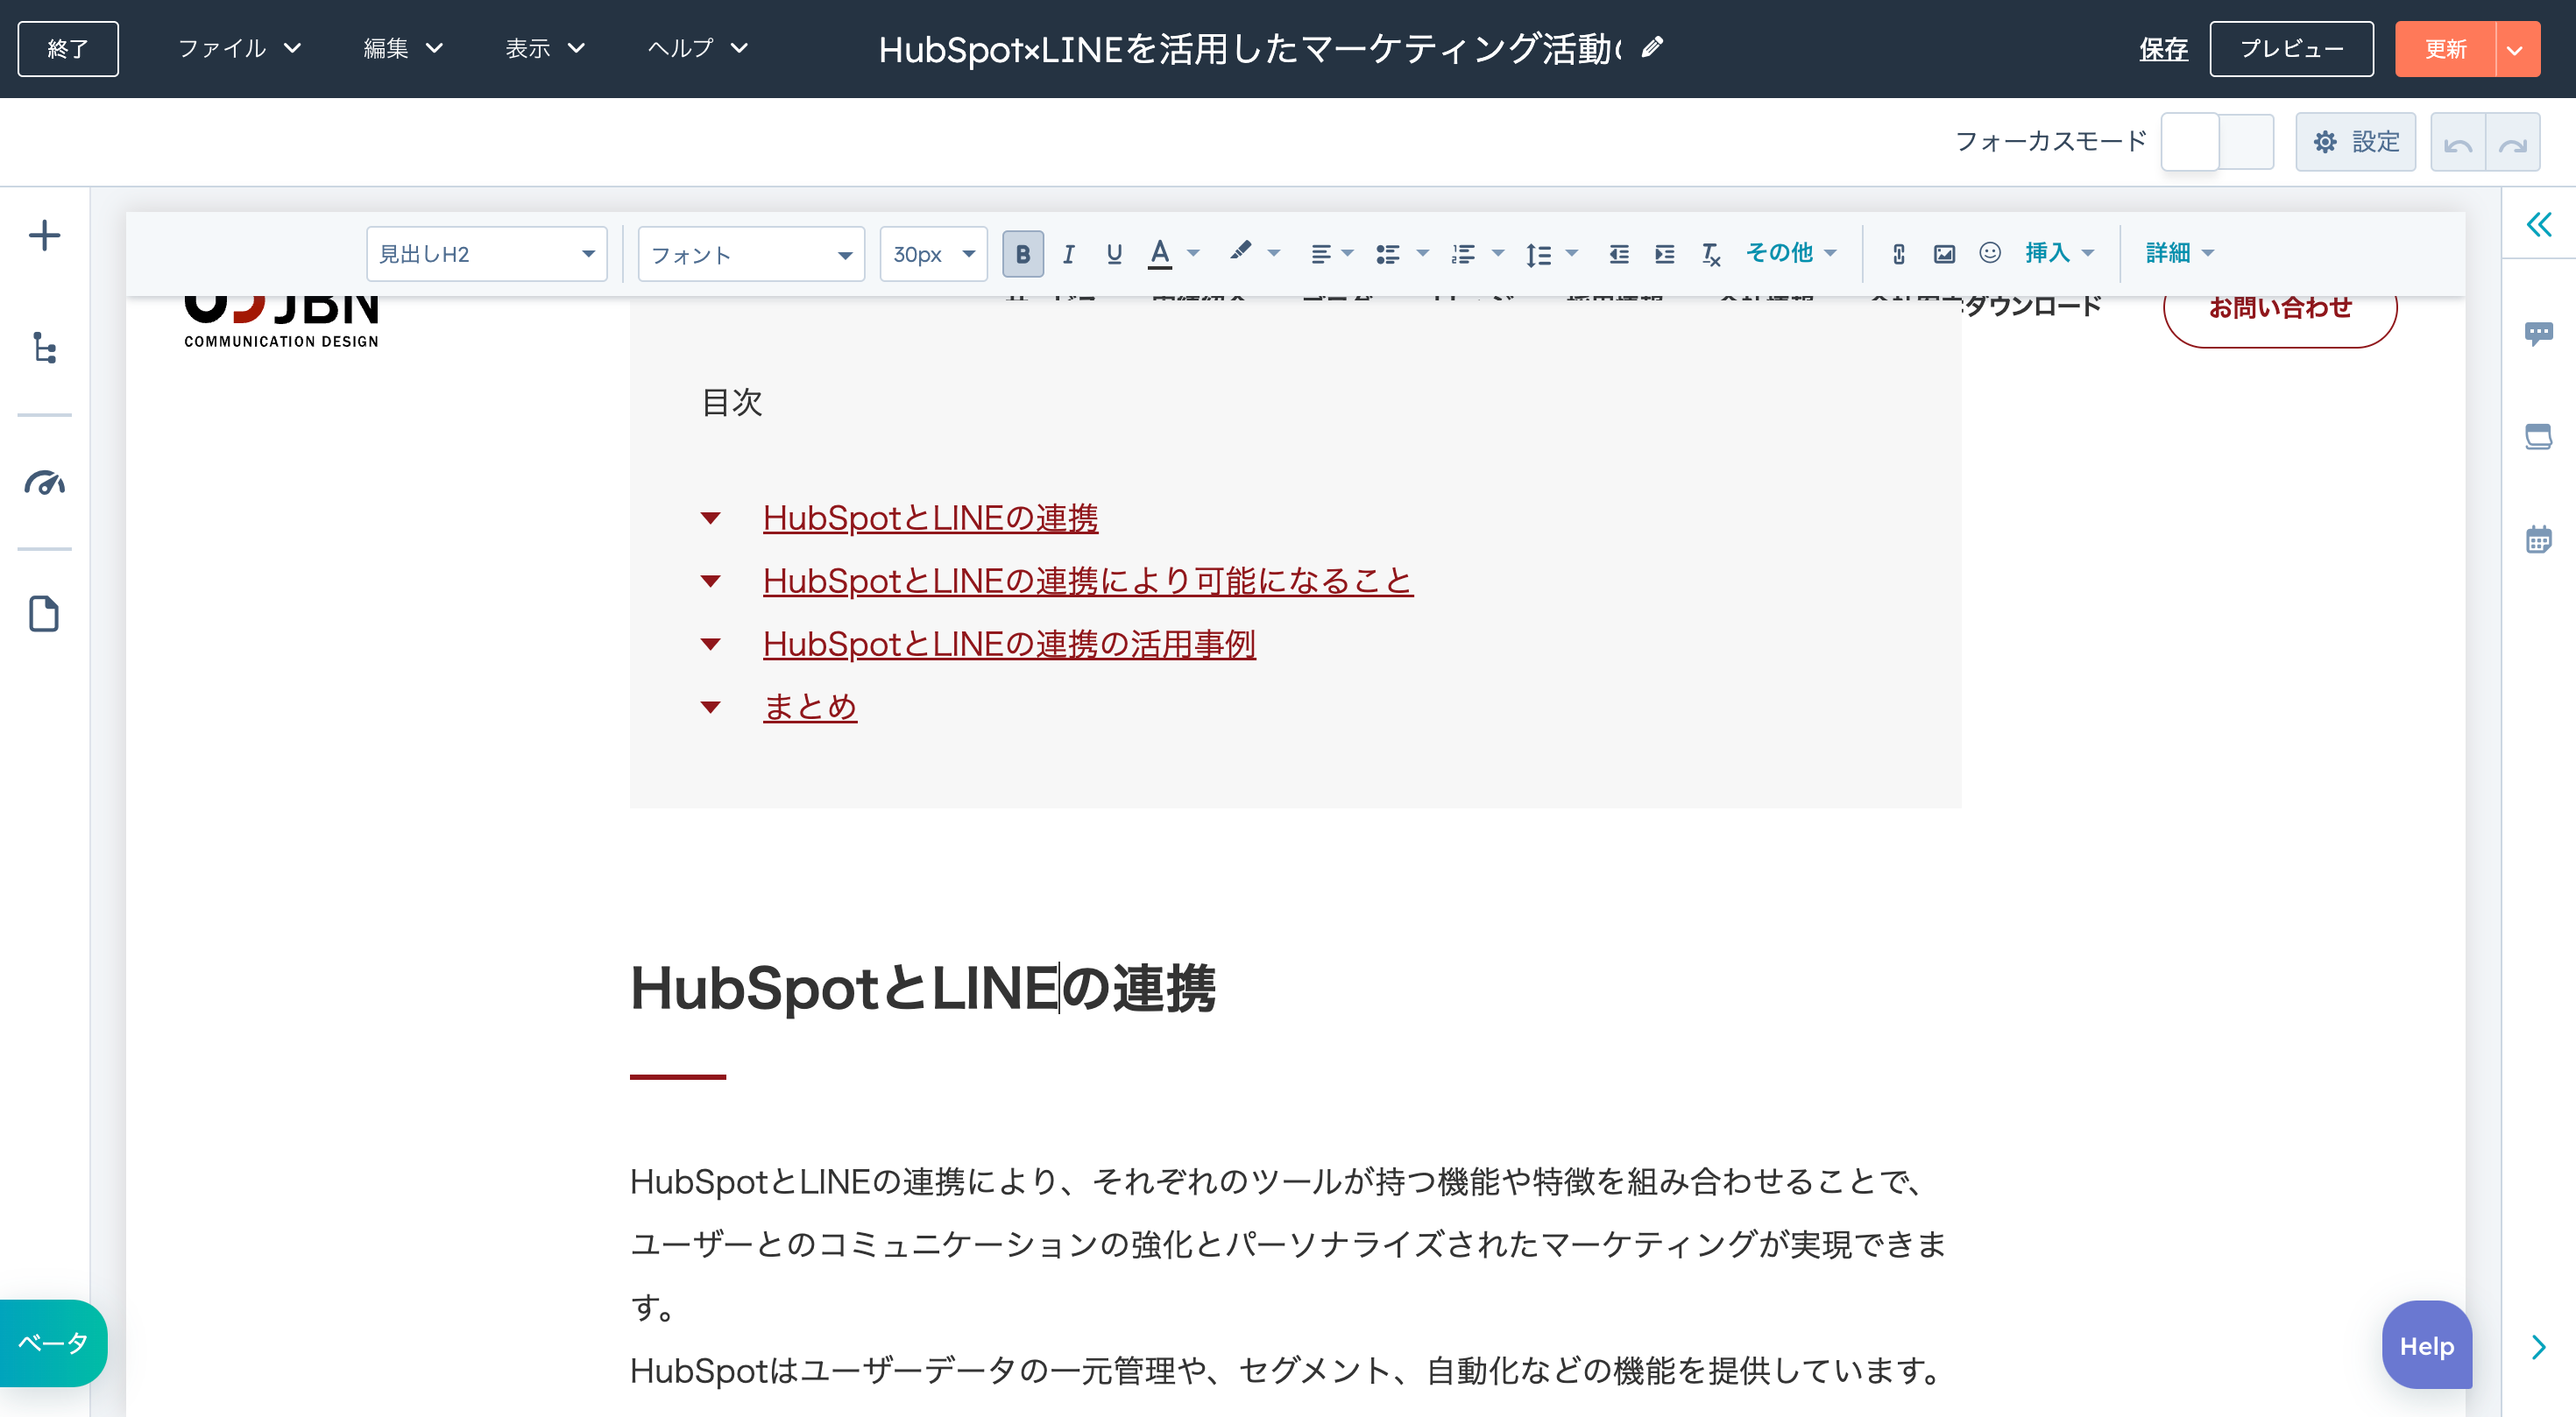Click the pencil icon to edit title
The width and height of the screenshot is (2576, 1417).
[x=1652, y=48]
